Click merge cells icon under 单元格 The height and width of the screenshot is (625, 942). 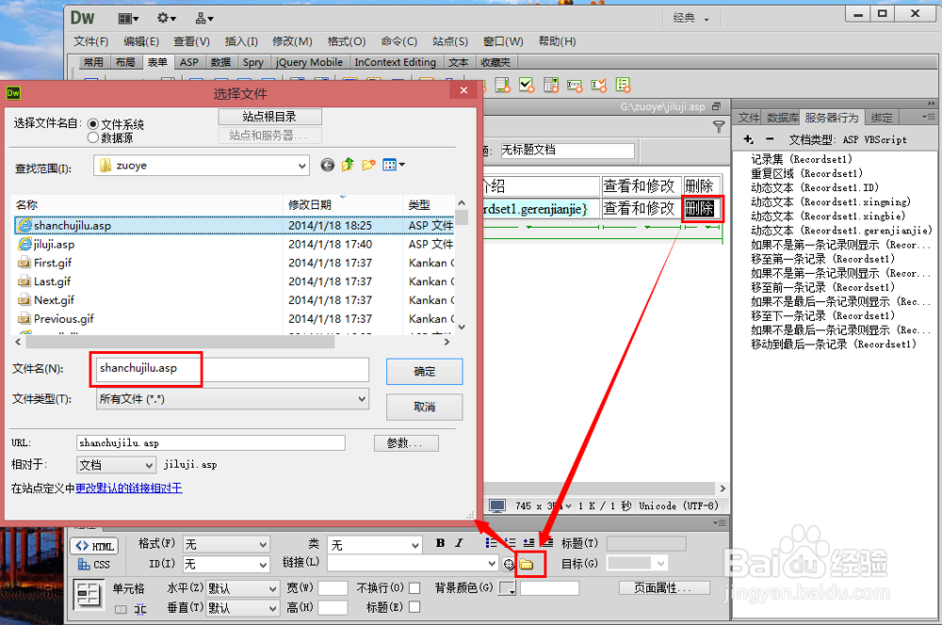coord(121,609)
